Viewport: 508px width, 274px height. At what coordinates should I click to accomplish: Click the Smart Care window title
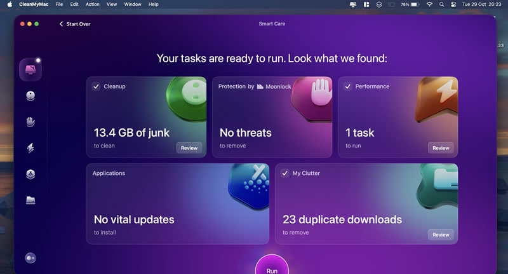tap(272, 24)
